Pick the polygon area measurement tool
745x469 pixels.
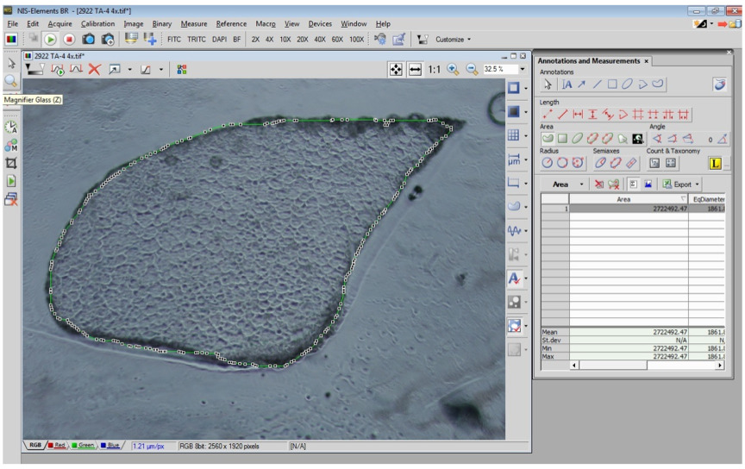pos(547,139)
